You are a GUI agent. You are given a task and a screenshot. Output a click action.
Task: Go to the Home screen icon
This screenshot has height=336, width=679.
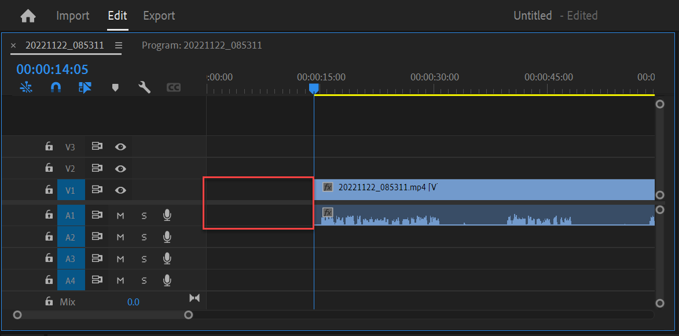(x=28, y=16)
